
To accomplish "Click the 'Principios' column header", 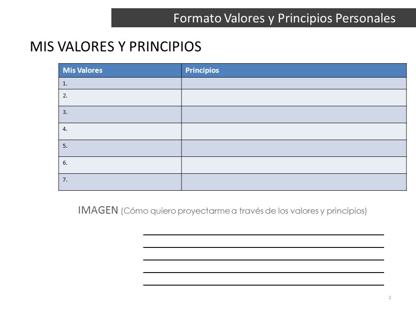I will click(294, 70).
